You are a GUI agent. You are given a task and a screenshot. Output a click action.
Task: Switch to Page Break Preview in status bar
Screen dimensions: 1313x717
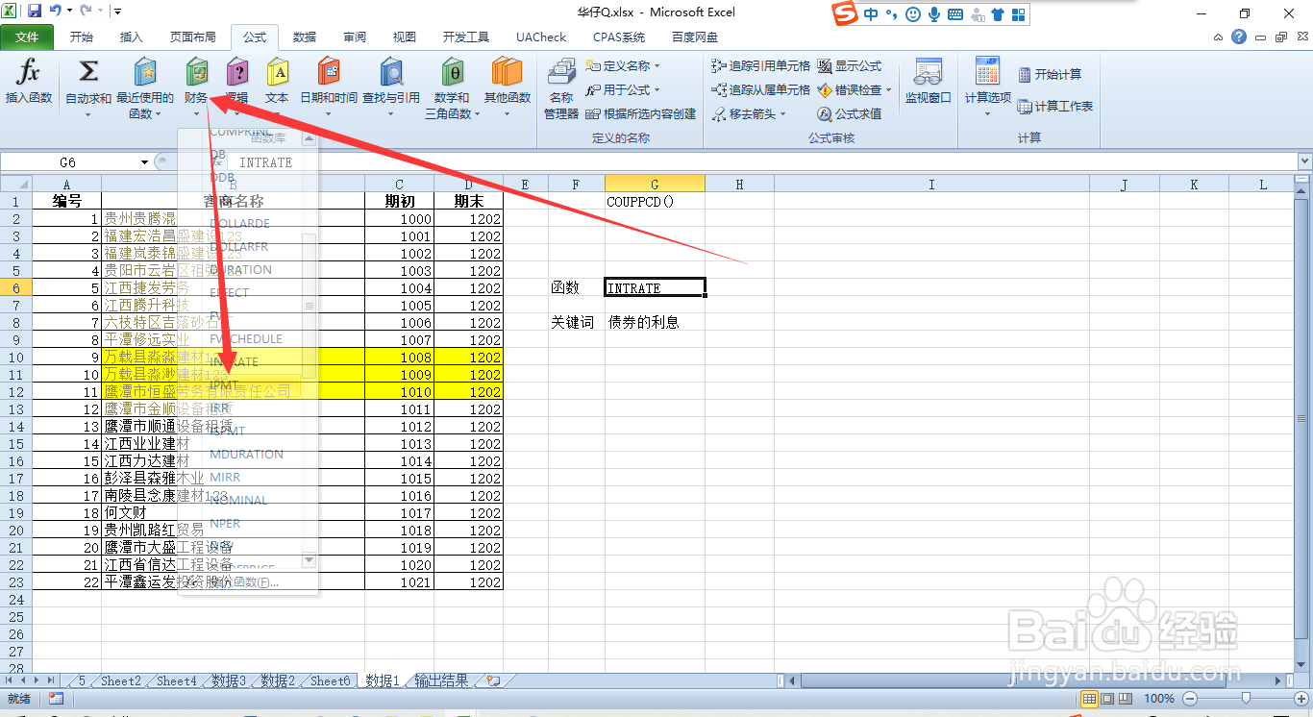(1126, 699)
